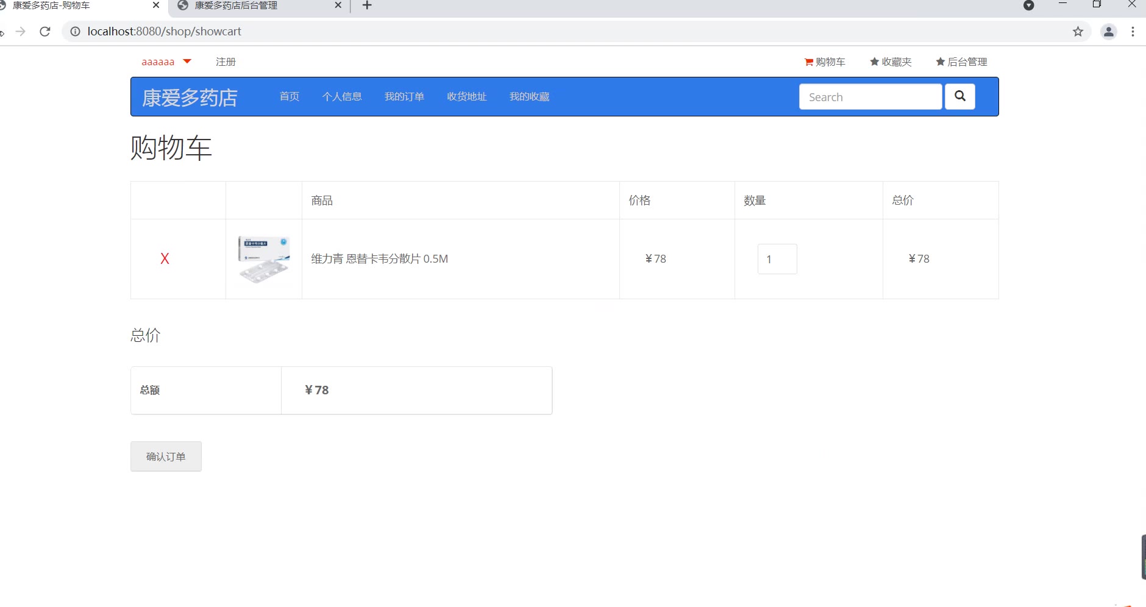Click the medicine product thumbnail

pos(263,259)
